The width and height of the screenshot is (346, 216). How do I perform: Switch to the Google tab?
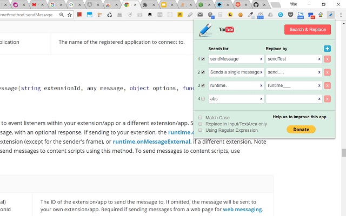pos(52,5)
